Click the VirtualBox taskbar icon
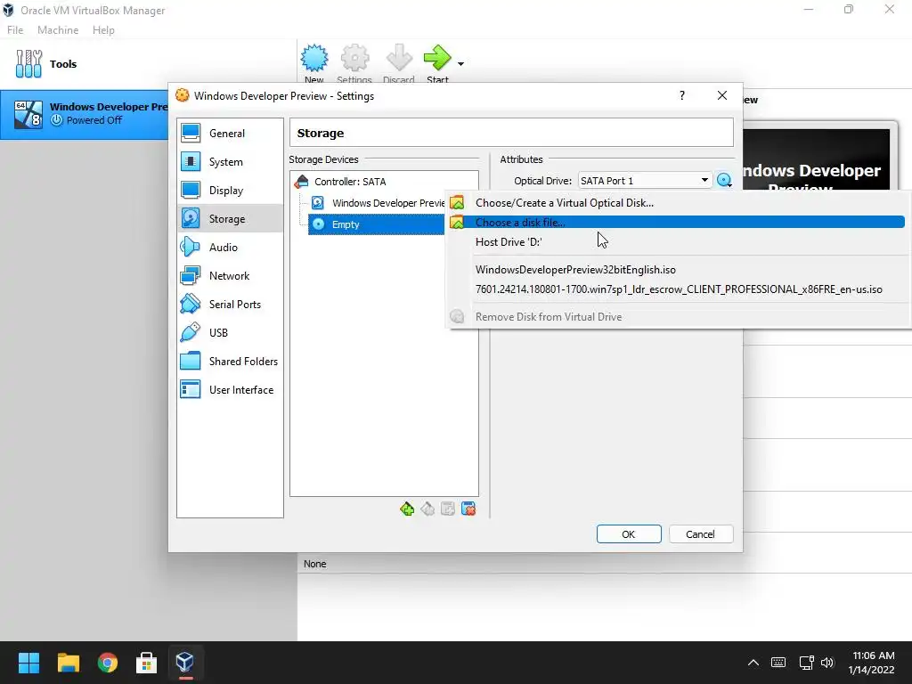 coord(185,663)
